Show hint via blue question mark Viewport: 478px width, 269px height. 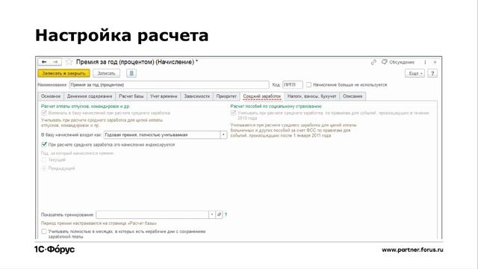coord(226,214)
